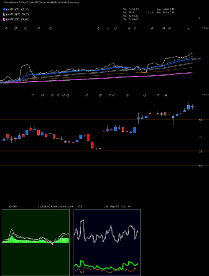The image size is (209, 276).
Task: Select the DOW ST legend value text
Action: [x=18, y=9]
